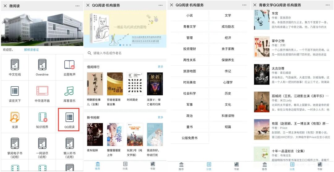Click the 掌中之物 cover image
This screenshot has width=334, height=172.
[x=262, y=47]
